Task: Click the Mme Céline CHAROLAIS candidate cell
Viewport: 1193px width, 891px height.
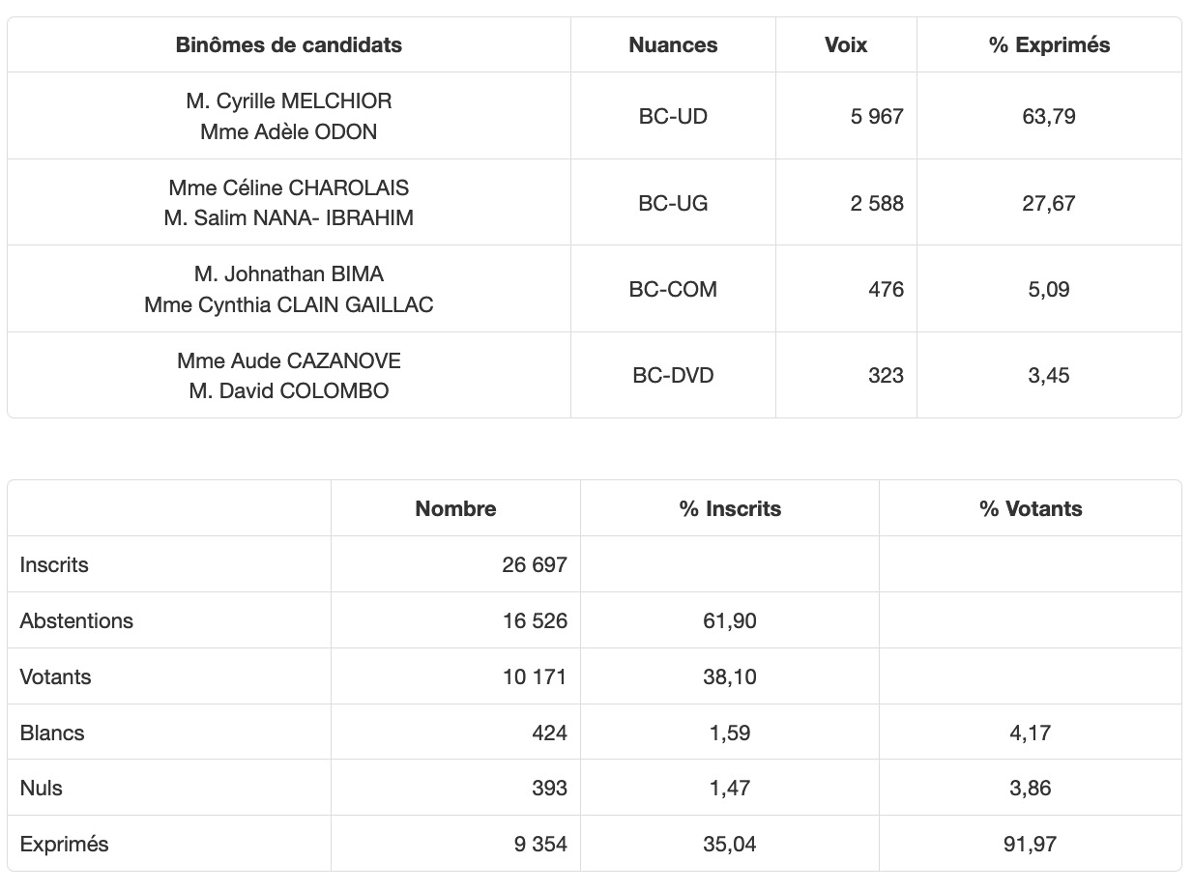Action: (x=288, y=203)
